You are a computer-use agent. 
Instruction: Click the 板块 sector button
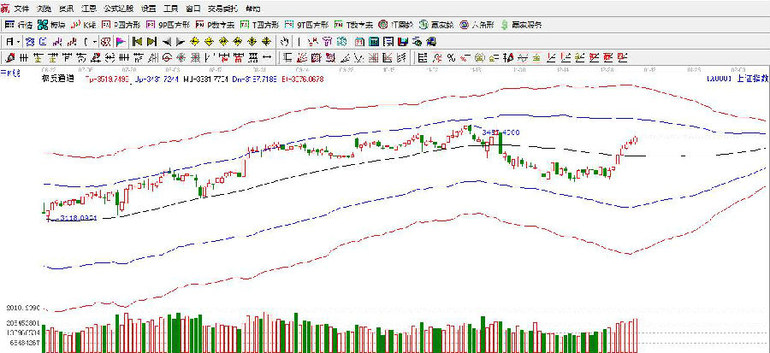pos(52,24)
